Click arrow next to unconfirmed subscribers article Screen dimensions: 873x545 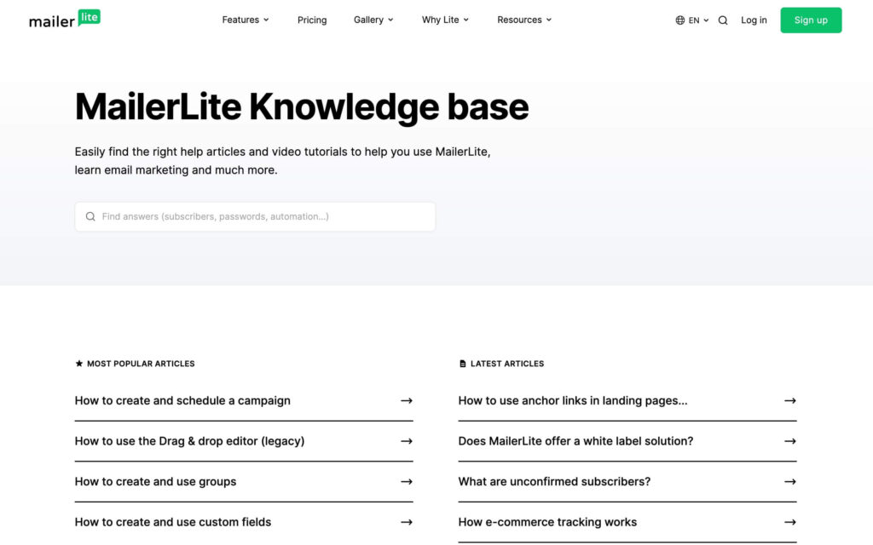click(790, 482)
